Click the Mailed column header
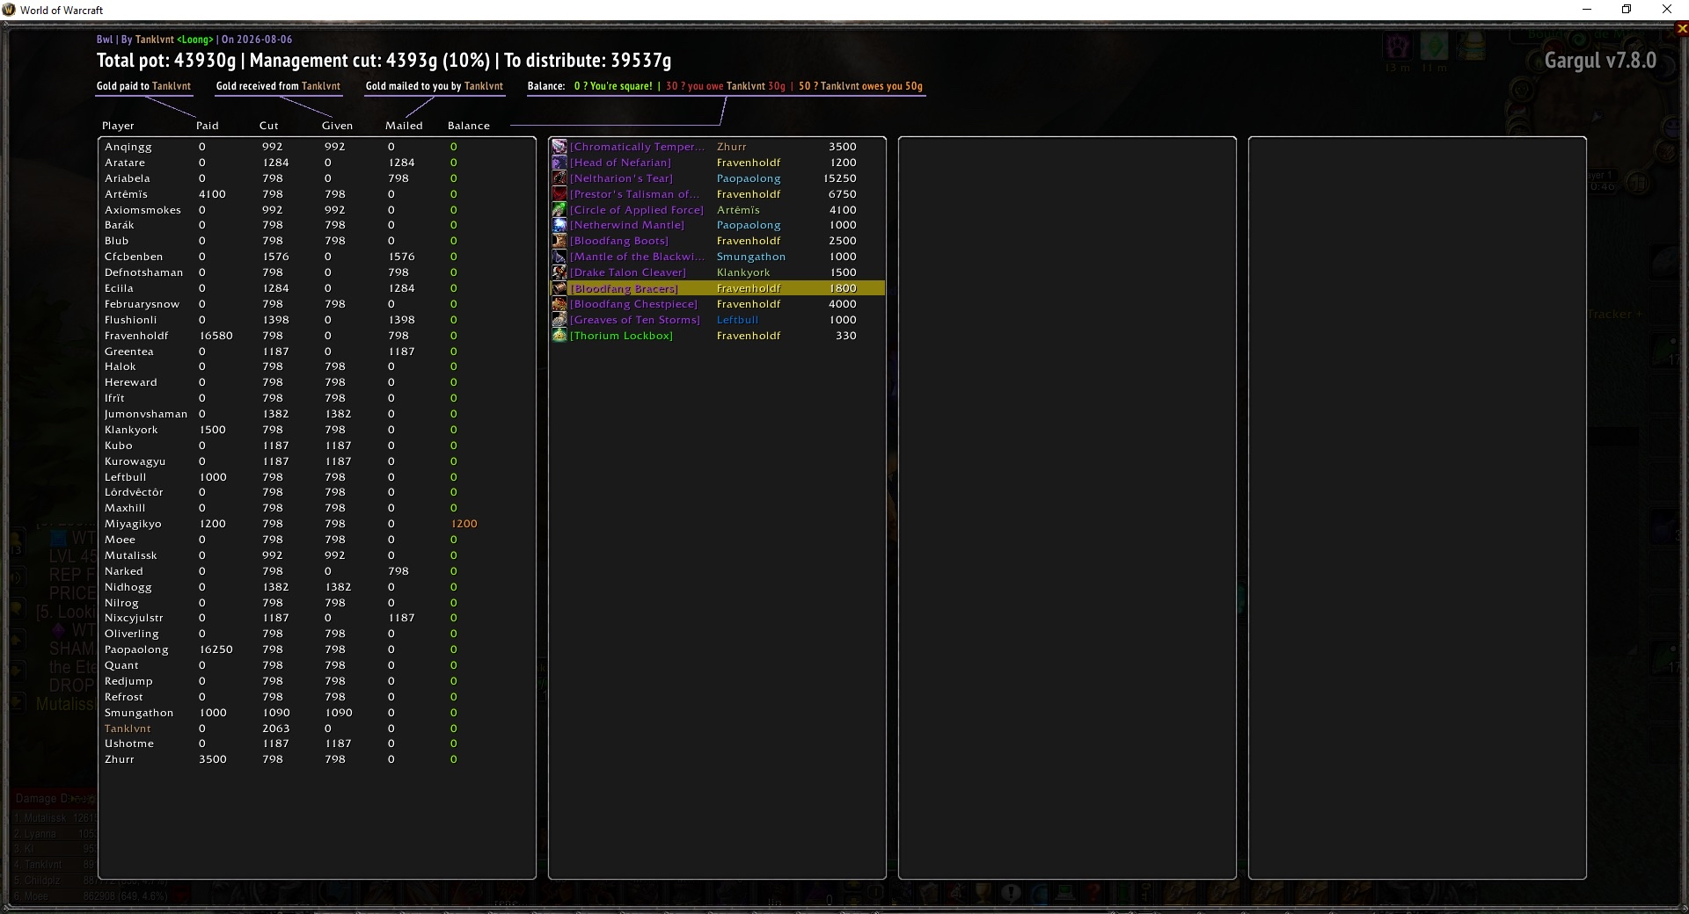The height and width of the screenshot is (914, 1689). click(404, 126)
